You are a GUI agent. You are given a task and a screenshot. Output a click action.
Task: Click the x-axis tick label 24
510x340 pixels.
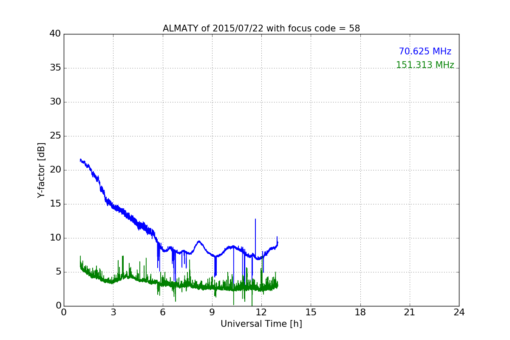459,312
